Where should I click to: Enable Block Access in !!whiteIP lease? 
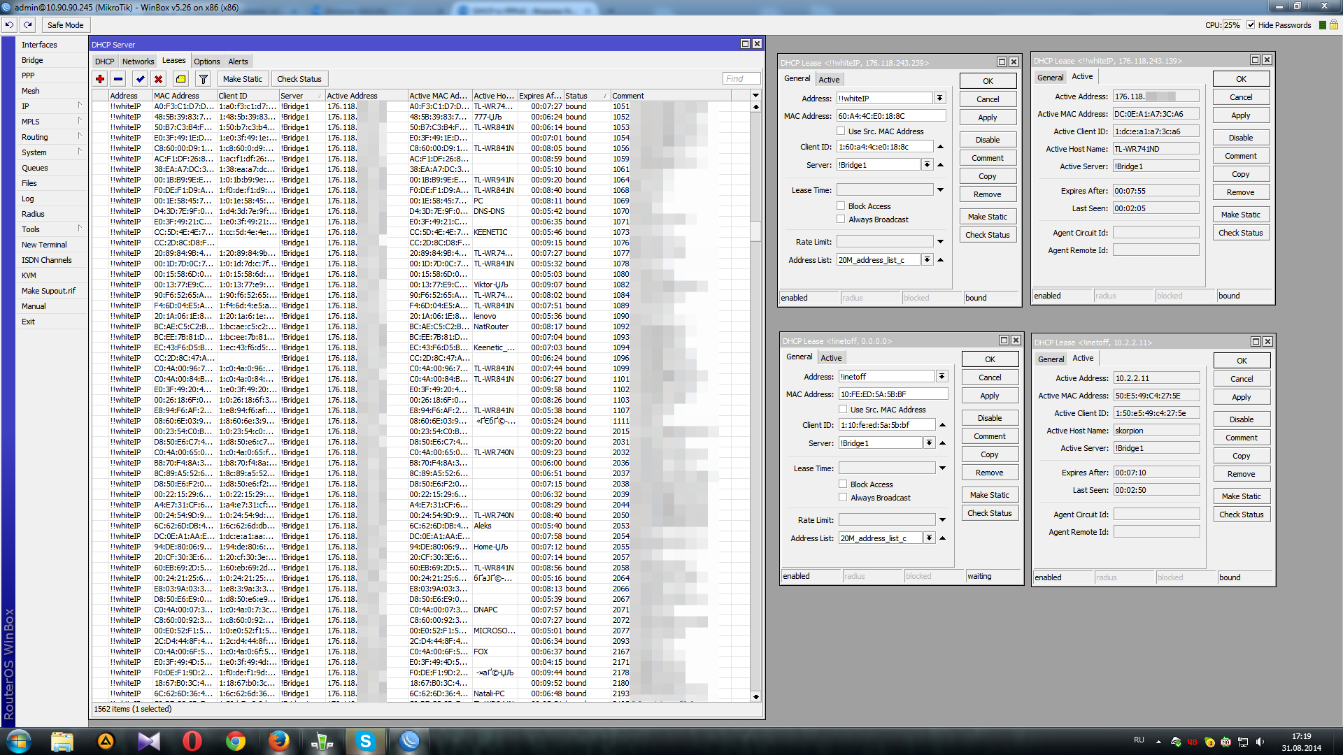(841, 206)
